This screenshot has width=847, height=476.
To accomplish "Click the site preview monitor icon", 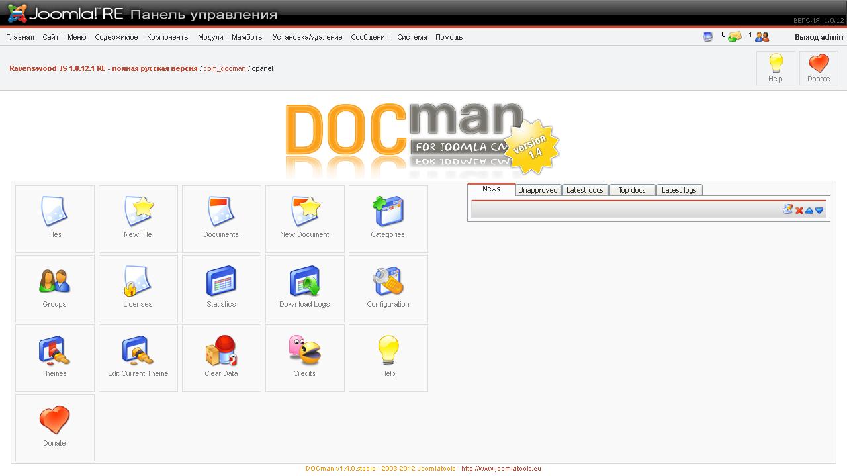I will (x=708, y=37).
